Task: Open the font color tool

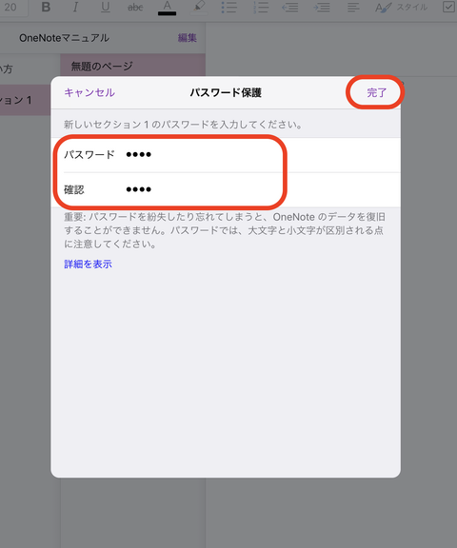Action: coord(168,8)
